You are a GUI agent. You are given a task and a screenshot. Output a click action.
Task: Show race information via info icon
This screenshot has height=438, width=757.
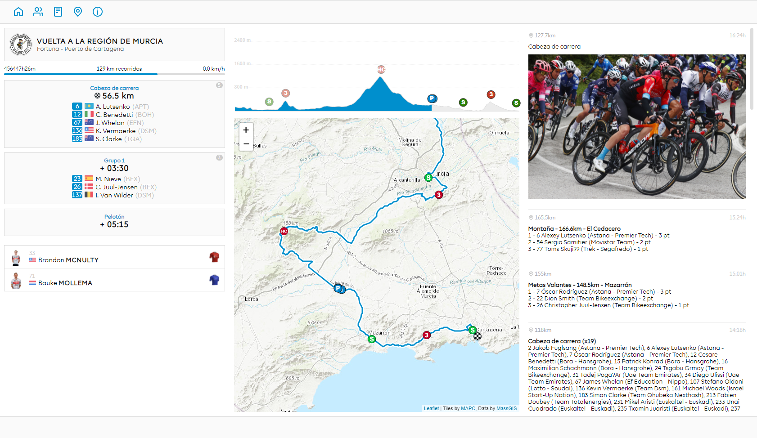coord(98,12)
